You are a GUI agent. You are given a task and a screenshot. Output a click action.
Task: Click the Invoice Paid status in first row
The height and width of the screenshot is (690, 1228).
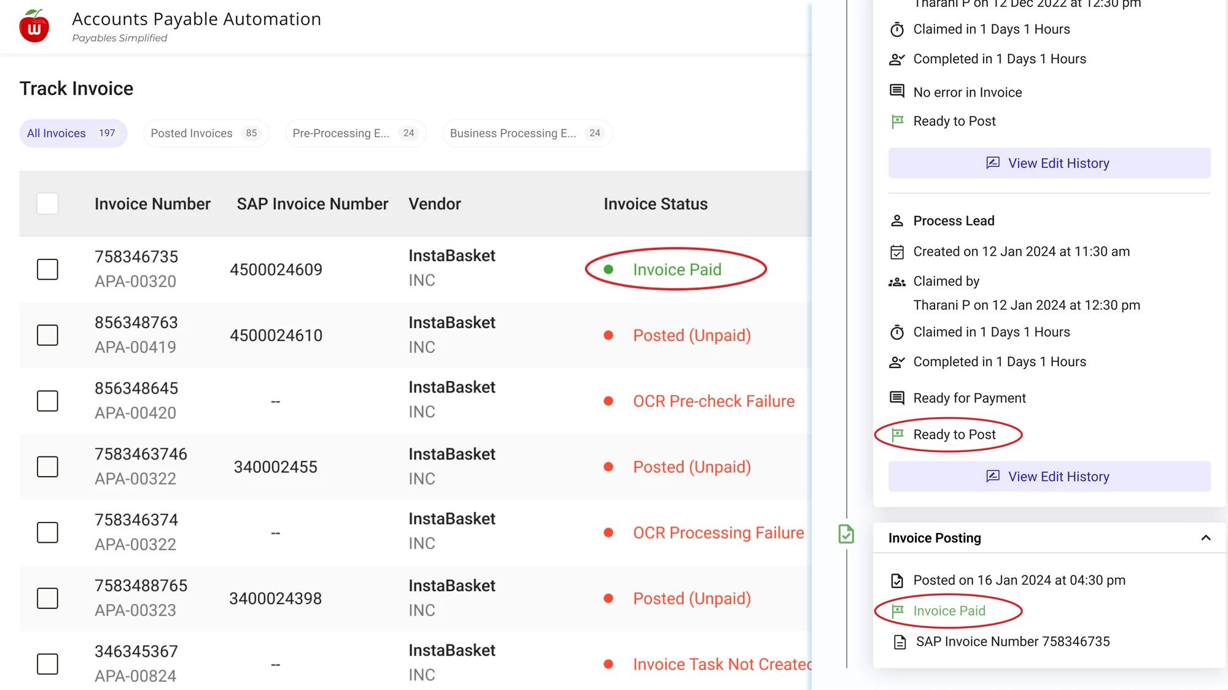point(677,270)
